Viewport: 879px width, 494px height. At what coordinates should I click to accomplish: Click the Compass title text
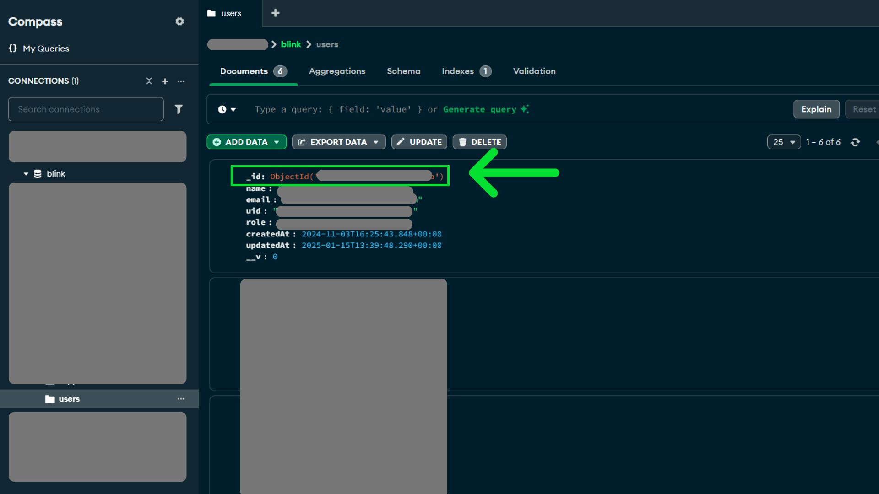(35, 22)
